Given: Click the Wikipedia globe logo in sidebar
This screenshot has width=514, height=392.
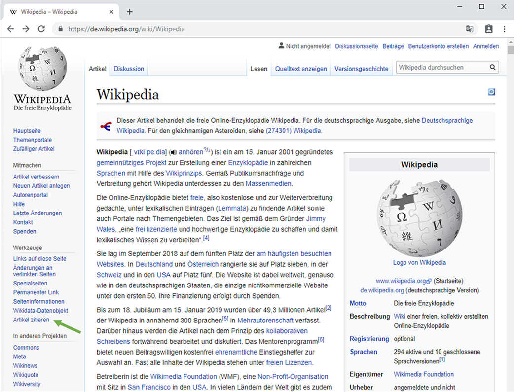Looking at the screenshot, I should 41,69.
